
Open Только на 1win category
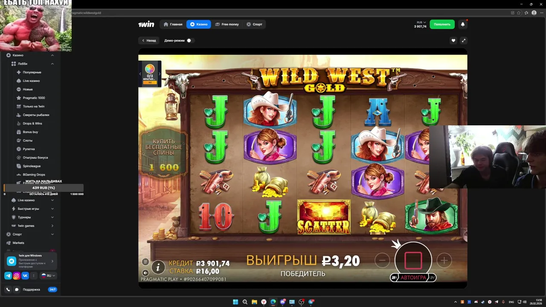33,107
